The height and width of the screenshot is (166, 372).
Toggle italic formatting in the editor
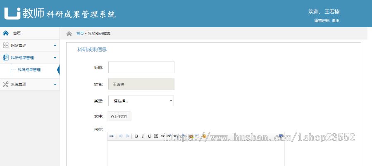click(x=143, y=136)
